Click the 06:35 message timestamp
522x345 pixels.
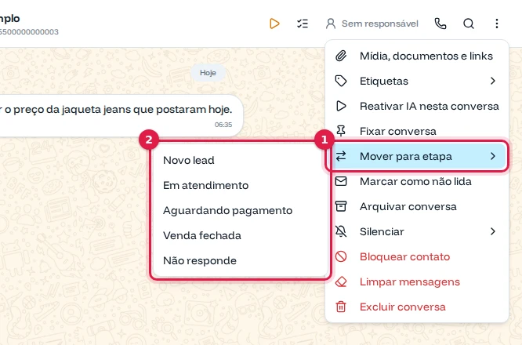[x=223, y=125]
